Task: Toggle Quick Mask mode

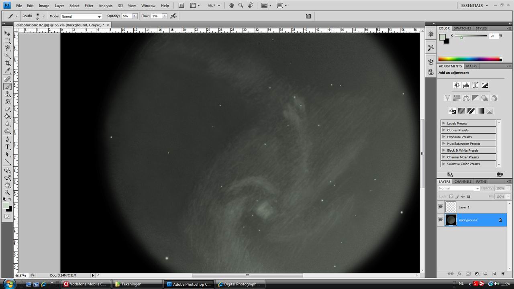Action: [x=7, y=216]
